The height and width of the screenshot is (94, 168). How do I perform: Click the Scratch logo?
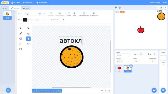(x=5, y=3)
